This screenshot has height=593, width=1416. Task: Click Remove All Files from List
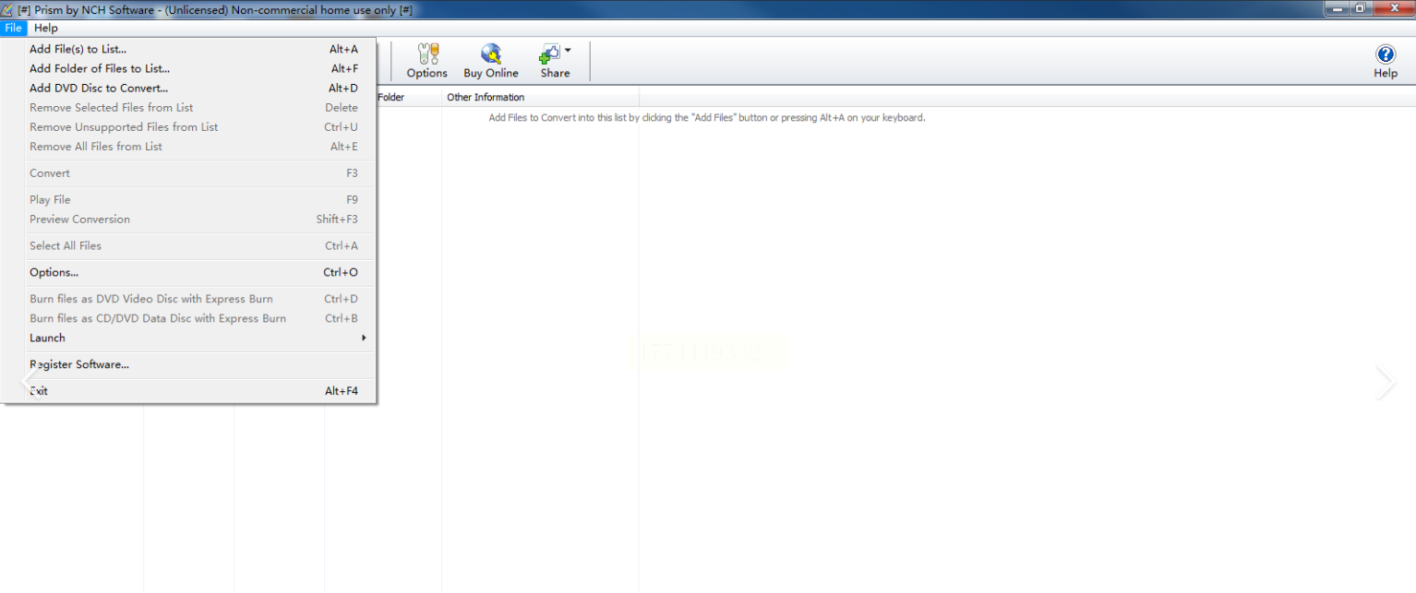coord(189,147)
